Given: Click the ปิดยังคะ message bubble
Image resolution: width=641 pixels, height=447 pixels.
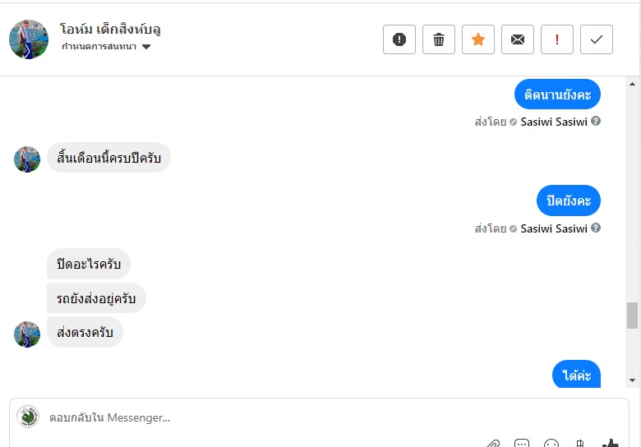Looking at the screenshot, I should tap(569, 200).
